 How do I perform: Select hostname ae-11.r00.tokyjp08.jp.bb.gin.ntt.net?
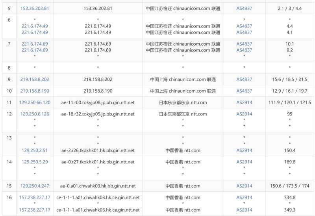[98, 103]
